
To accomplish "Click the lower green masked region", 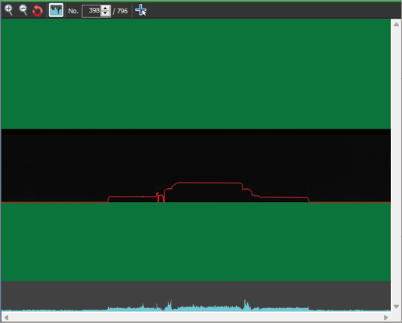I will (196, 242).
